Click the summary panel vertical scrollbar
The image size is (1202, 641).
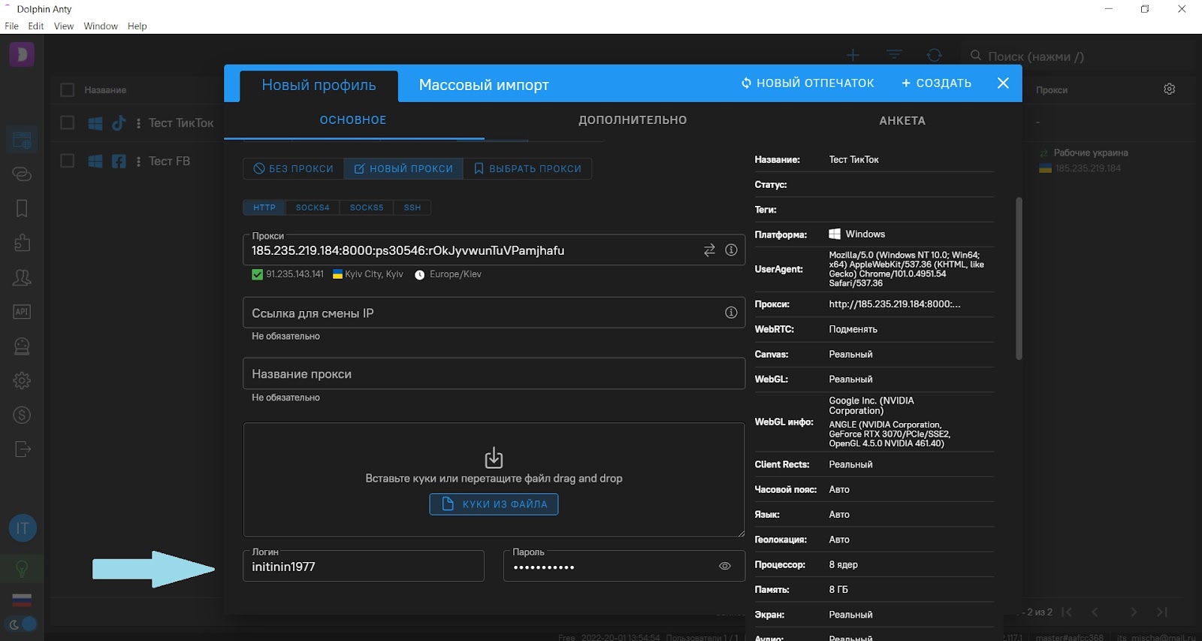tap(1019, 278)
